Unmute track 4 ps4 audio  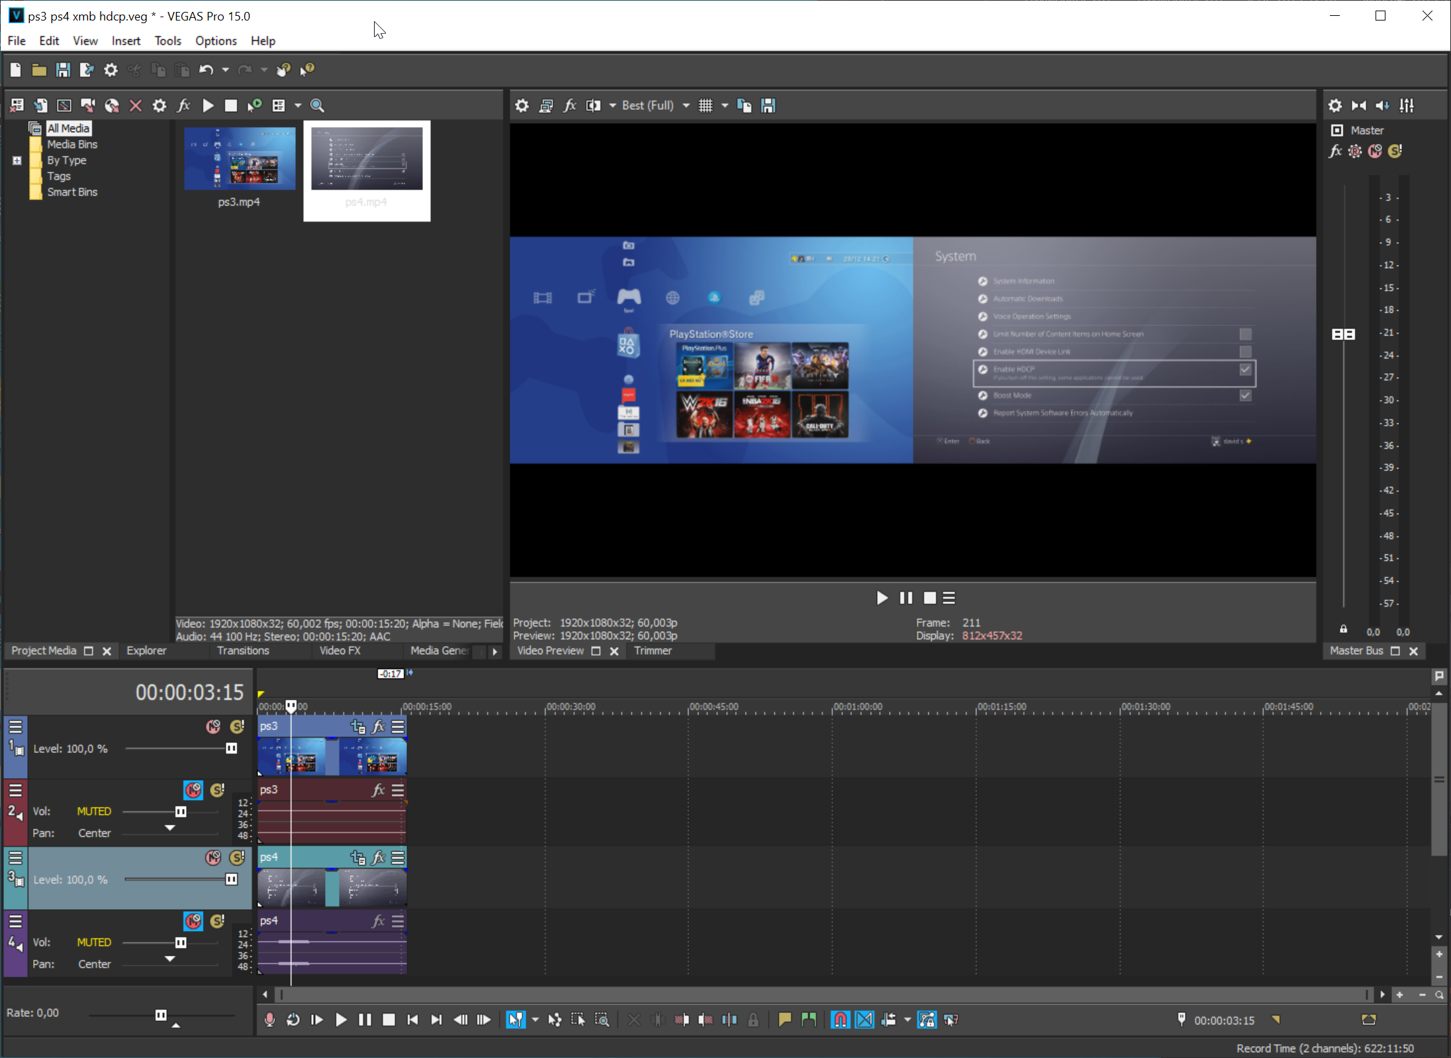pyautogui.click(x=193, y=921)
